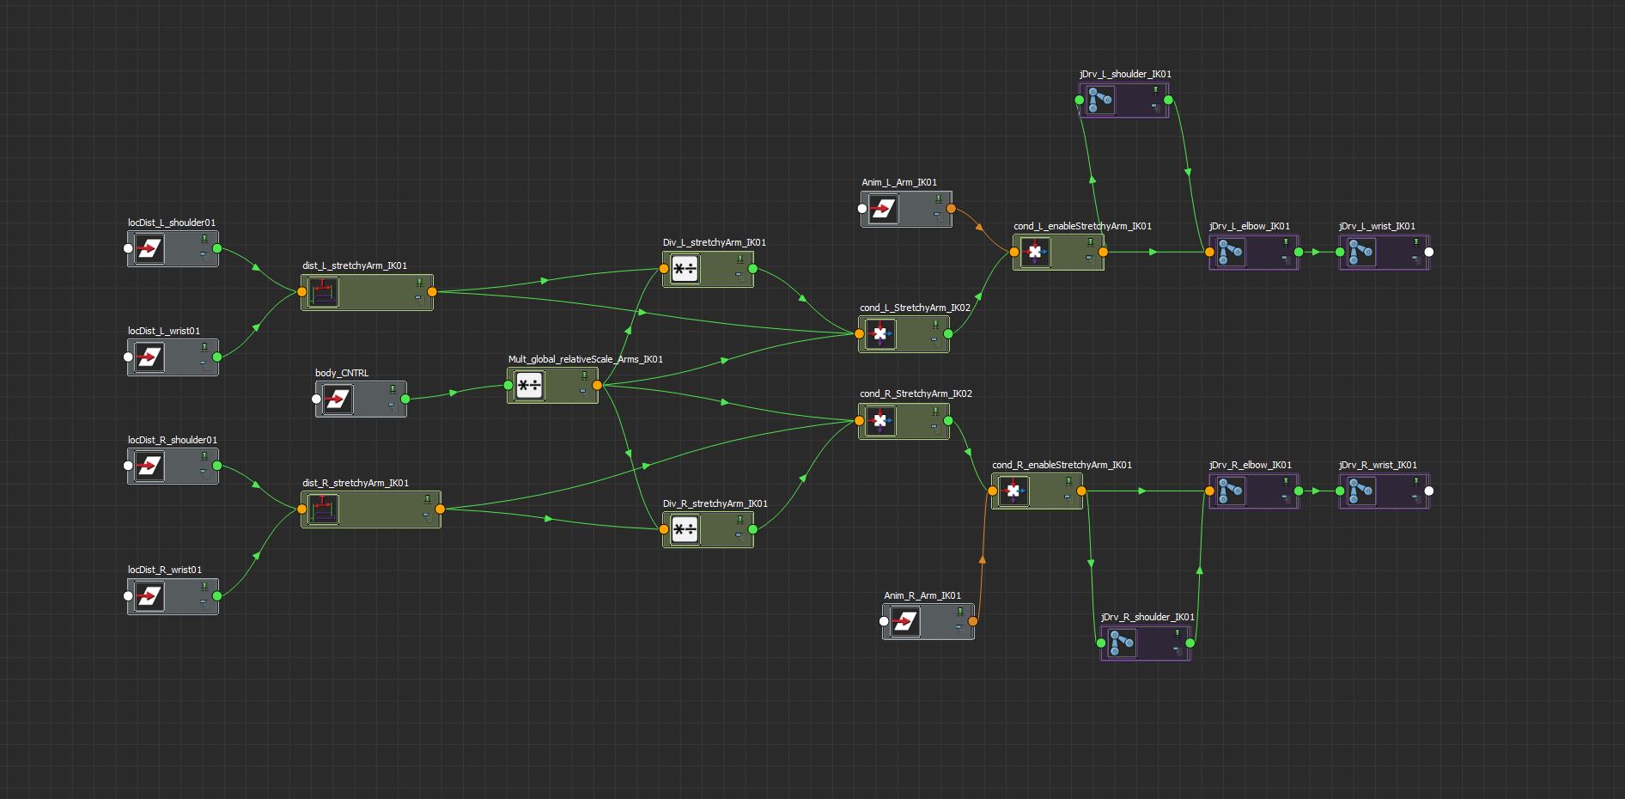
Task: Select the Div_L_stretchyArm_IK01 multiply-divide icon
Action: (685, 269)
